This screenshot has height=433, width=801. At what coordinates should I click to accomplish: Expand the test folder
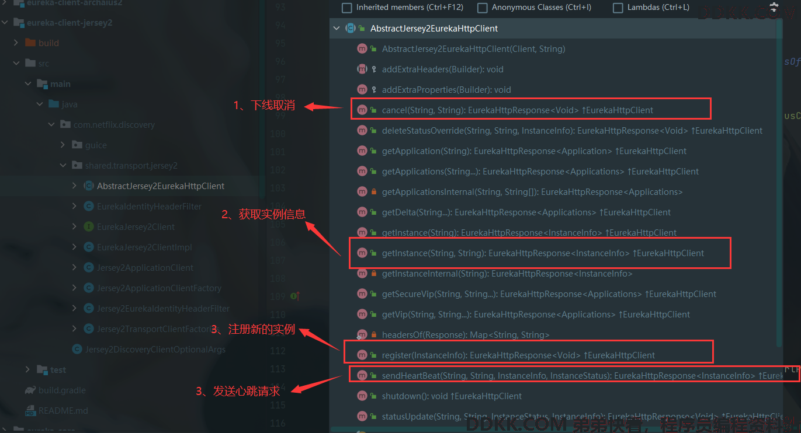coord(27,370)
